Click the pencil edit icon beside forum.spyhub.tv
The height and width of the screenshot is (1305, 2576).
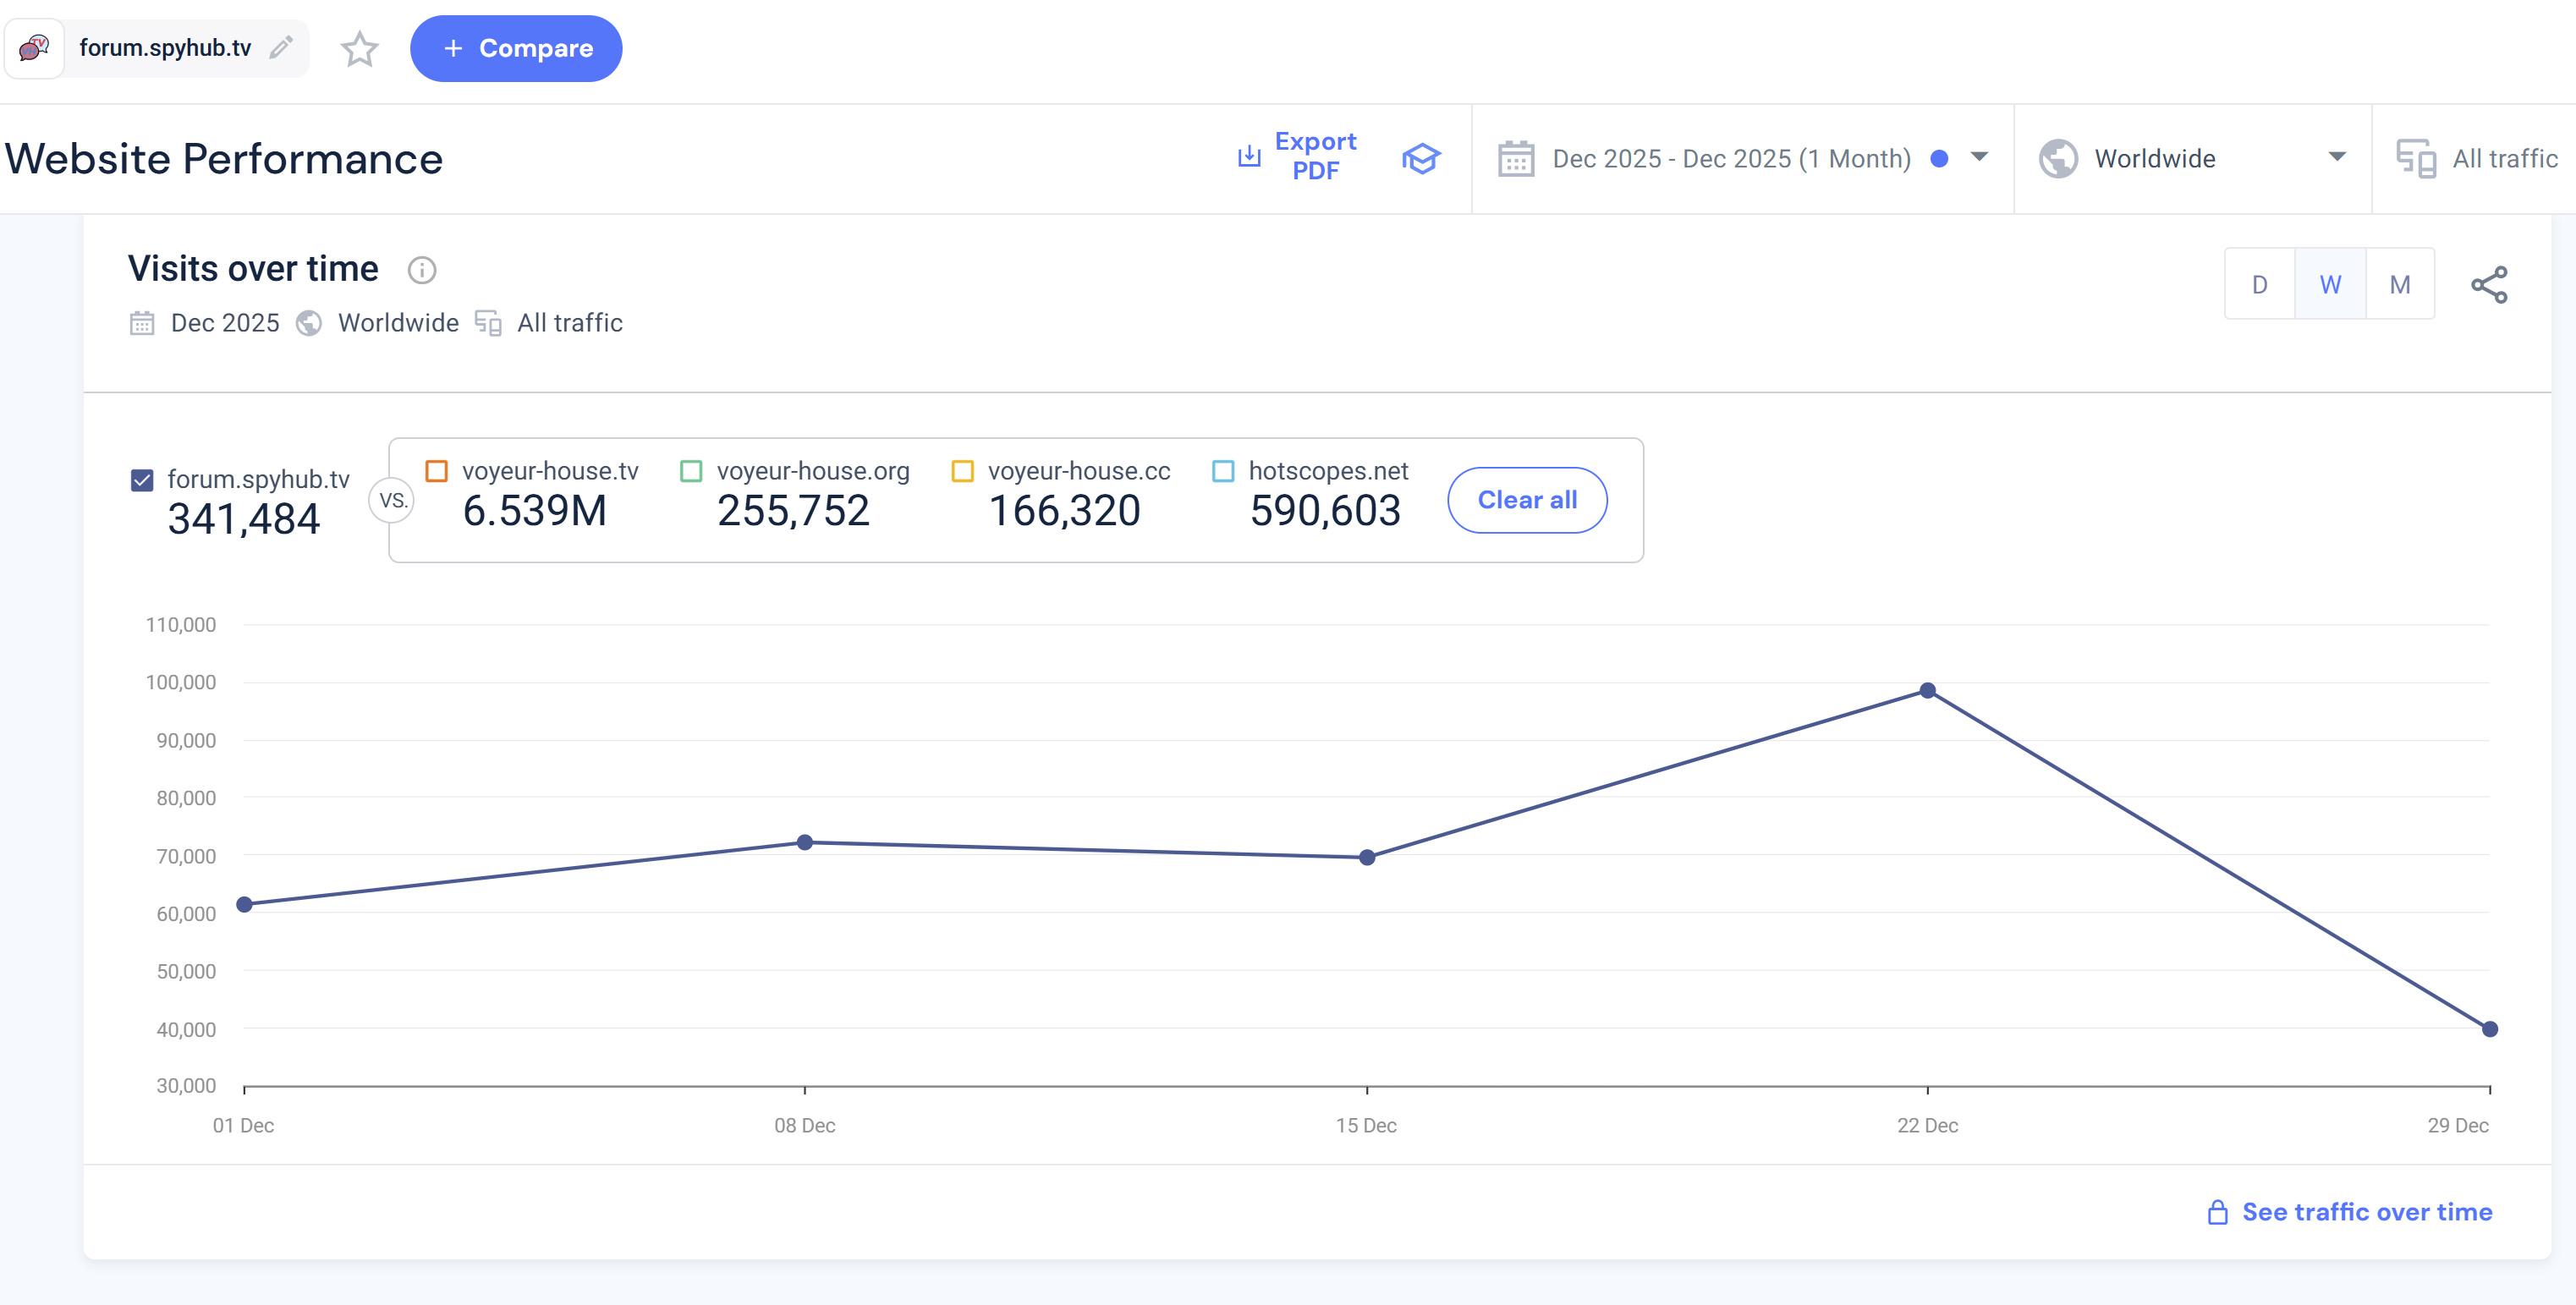(x=281, y=47)
